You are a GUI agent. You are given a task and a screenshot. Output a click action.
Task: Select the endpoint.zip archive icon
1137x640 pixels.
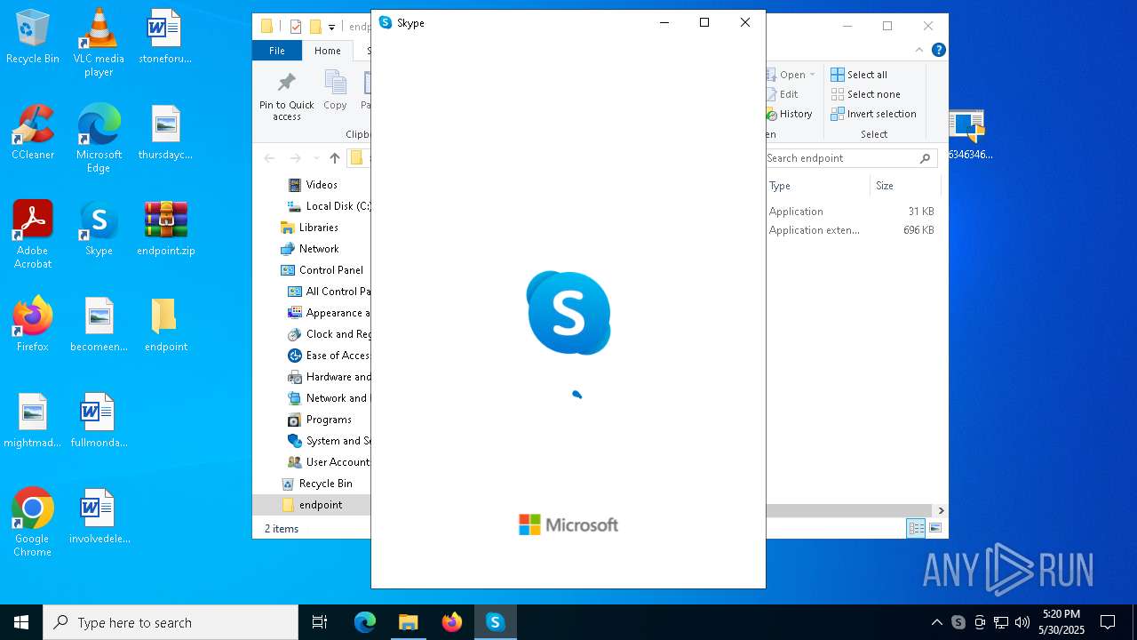pyautogui.click(x=165, y=229)
